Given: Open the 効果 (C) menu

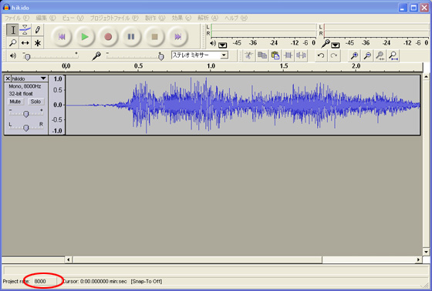Looking at the screenshot, I should click(181, 18).
